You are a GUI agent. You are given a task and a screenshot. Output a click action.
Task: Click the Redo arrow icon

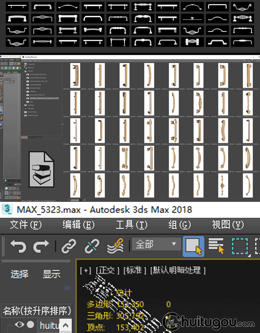(41, 246)
